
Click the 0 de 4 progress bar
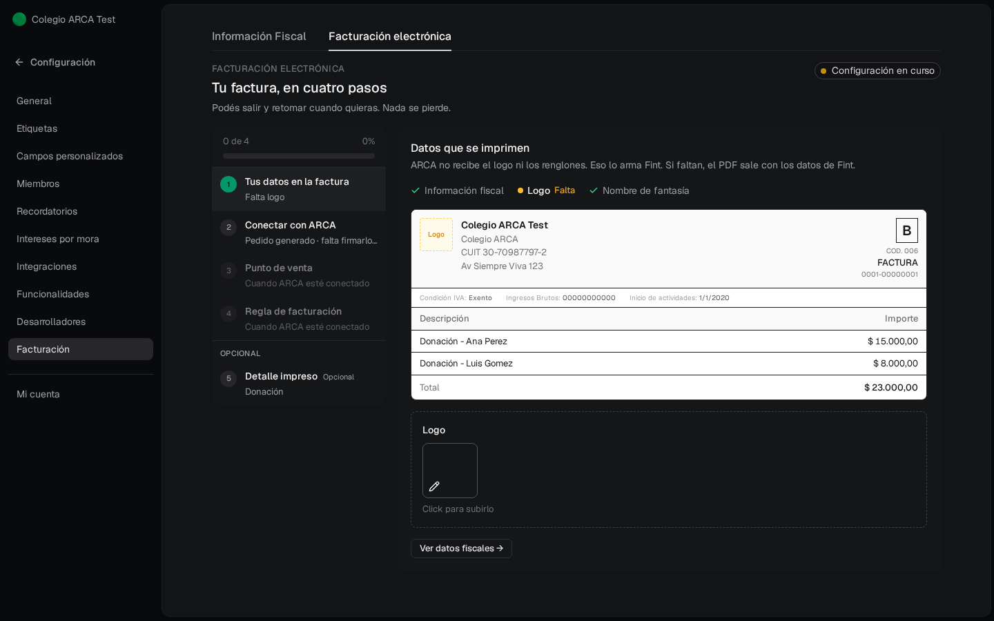coord(299,156)
